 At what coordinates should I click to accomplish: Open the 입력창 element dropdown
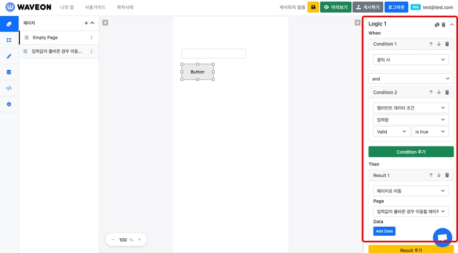411,120
